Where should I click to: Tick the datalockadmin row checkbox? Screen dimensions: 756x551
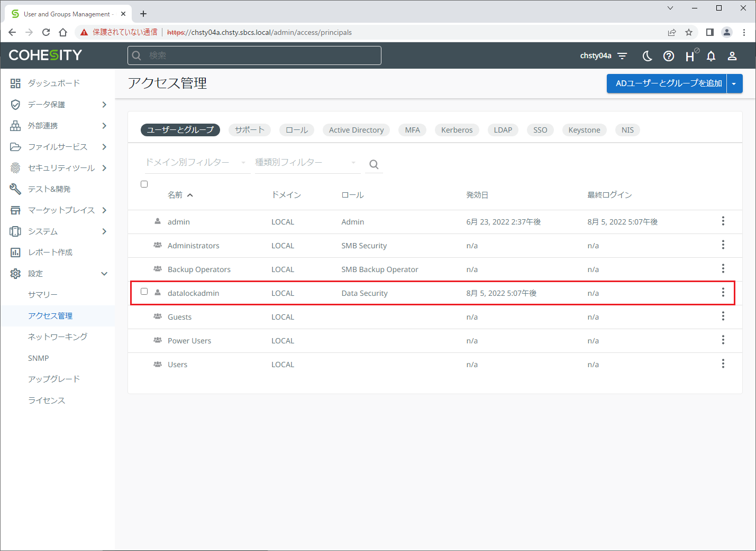(x=144, y=292)
